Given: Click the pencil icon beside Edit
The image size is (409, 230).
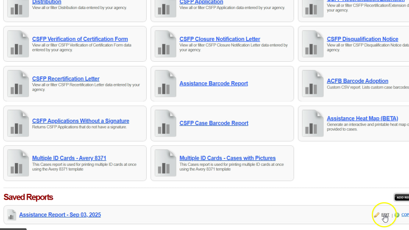Looking at the screenshot, I should pos(377,215).
